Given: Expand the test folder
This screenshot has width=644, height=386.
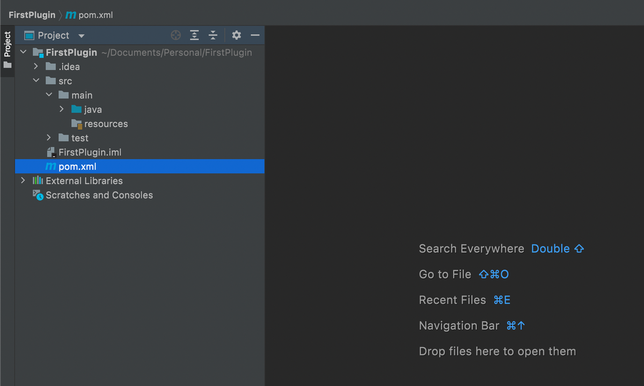Looking at the screenshot, I should 49,138.
